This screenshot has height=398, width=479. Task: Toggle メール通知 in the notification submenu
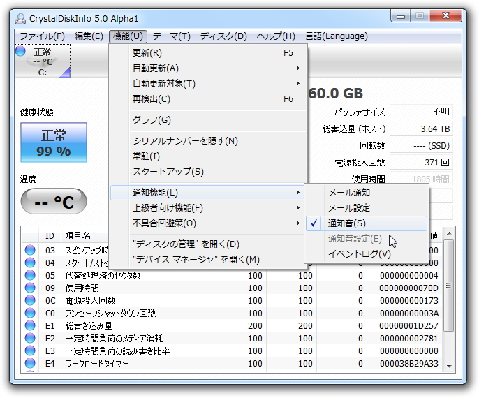(x=367, y=193)
